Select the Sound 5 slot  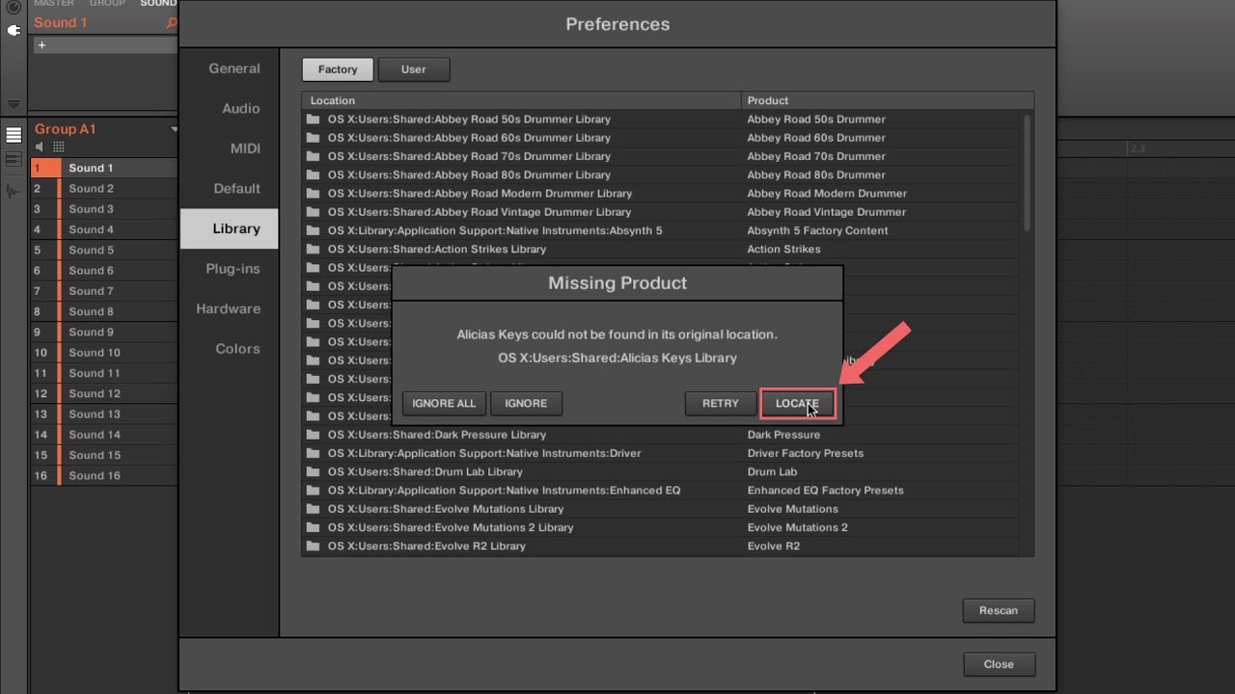tap(104, 251)
